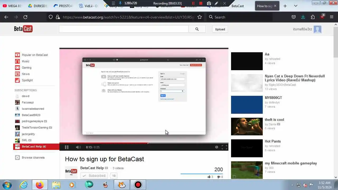Image resolution: width=338 pixels, height=190 pixels.
Task: Take a recorder camera screenshot
Action: tap(209, 3)
